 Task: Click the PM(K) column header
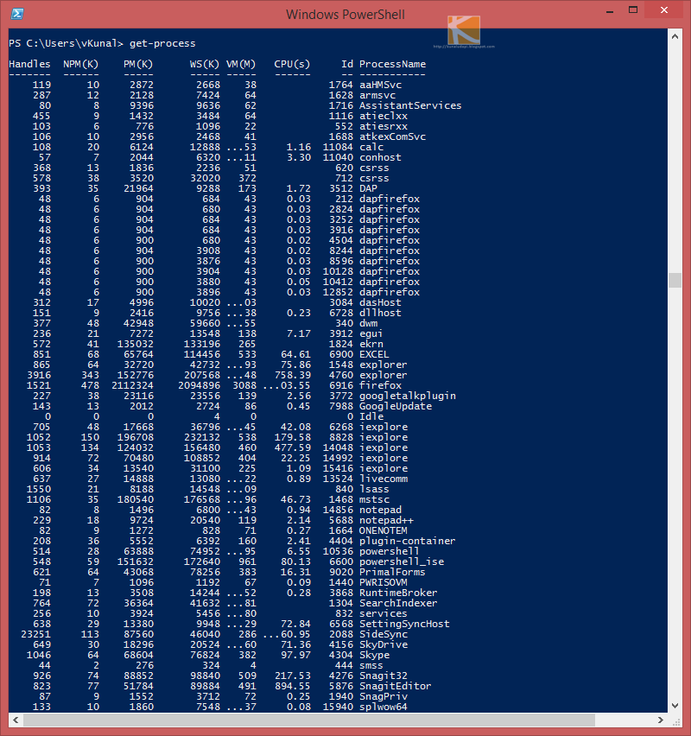(138, 64)
